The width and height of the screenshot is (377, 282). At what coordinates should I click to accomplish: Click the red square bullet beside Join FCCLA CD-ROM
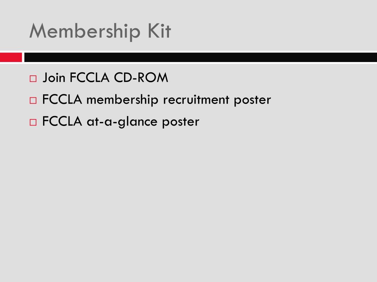click(33, 79)
